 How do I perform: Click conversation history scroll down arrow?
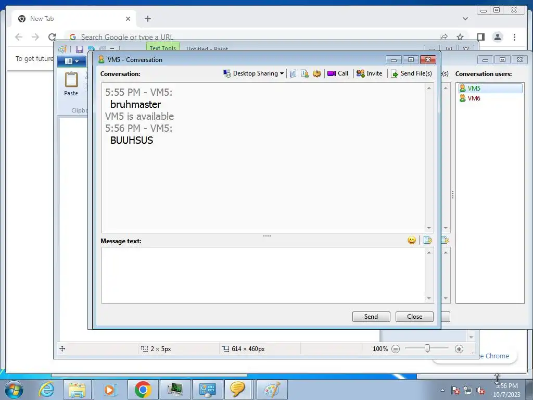(429, 228)
